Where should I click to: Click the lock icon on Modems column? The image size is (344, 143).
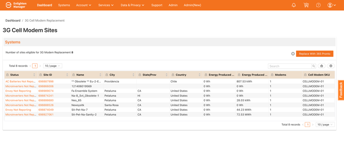pos(272,75)
